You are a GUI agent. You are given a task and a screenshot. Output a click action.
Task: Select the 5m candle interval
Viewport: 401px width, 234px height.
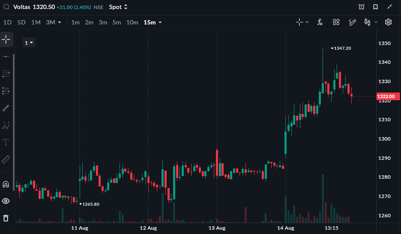tap(117, 23)
